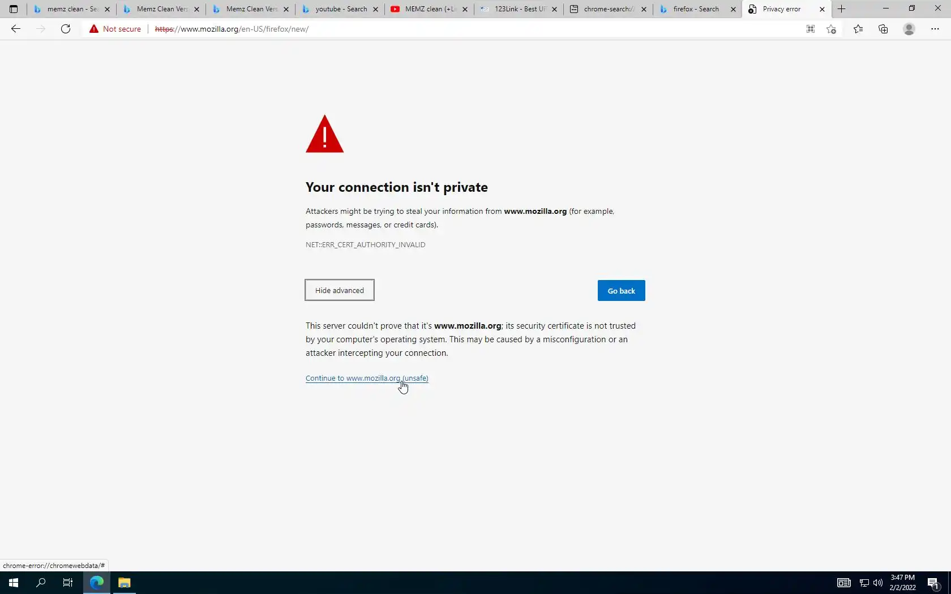Screen dimensions: 951x594
Task: Switch to the 123Link tab
Action: (519, 9)
